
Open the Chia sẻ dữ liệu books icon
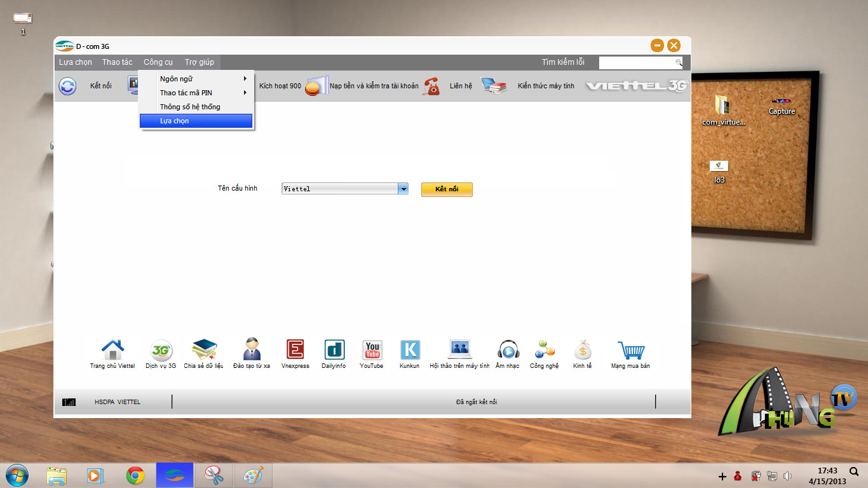coord(204,349)
